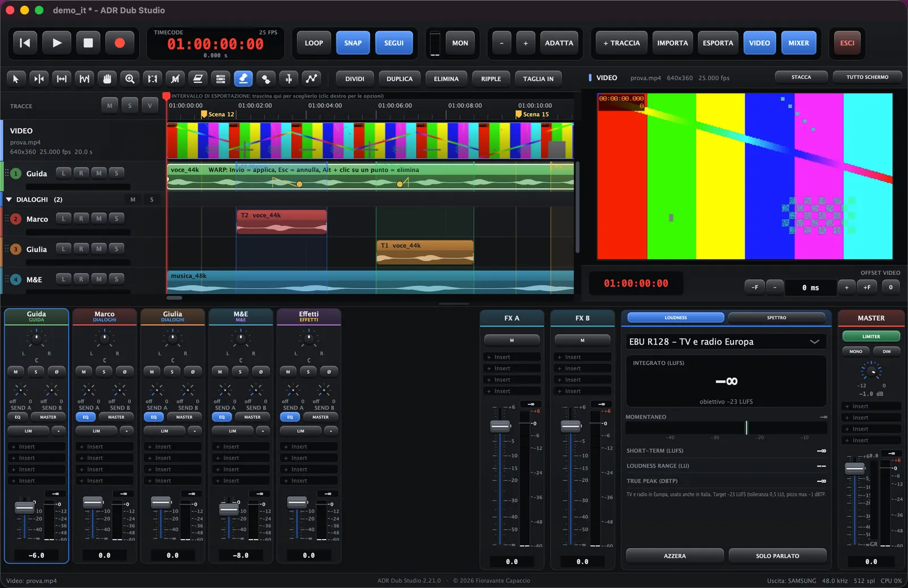Click the play transport button

pyautogui.click(x=57, y=43)
